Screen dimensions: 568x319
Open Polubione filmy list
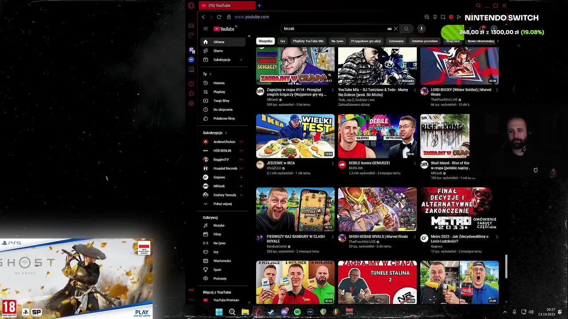tap(222, 118)
